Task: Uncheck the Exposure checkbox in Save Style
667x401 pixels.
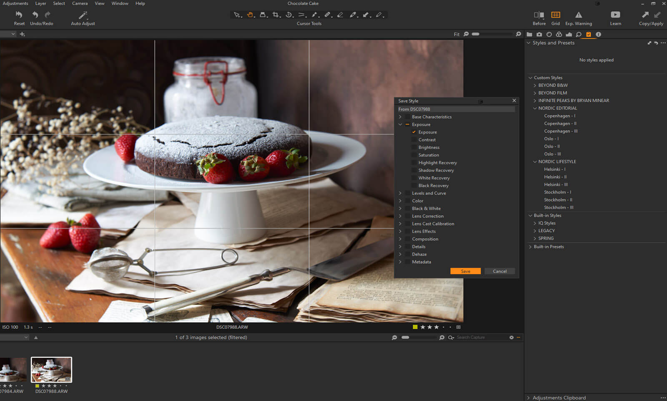Action: (414, 132)
